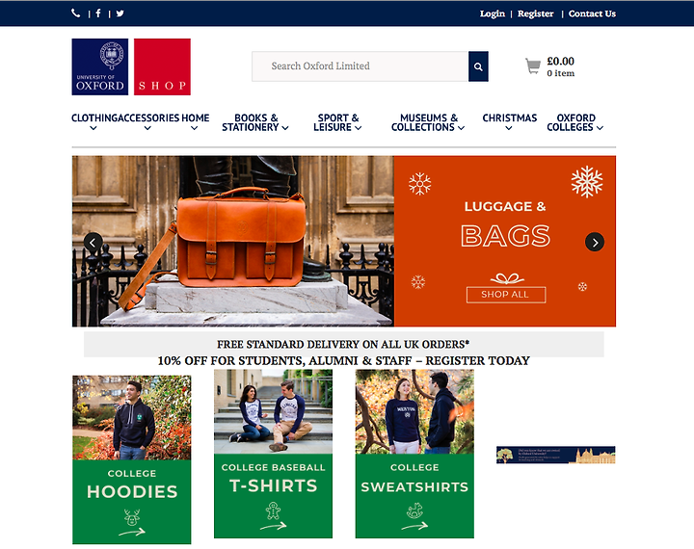Viewport: 694px width, 549px height.
Task: Expand Books & Stationery dropdown
Action: point(254,122)
